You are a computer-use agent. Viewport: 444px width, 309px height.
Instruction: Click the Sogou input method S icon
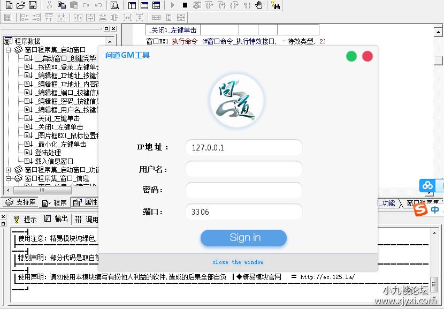point(421,210)
